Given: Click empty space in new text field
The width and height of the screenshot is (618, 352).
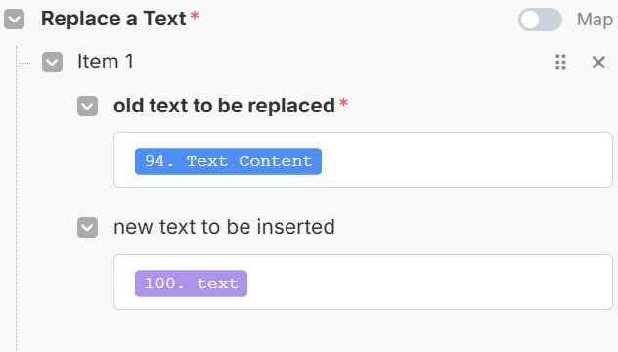Looking at the screenshot, I should [429, 283].
